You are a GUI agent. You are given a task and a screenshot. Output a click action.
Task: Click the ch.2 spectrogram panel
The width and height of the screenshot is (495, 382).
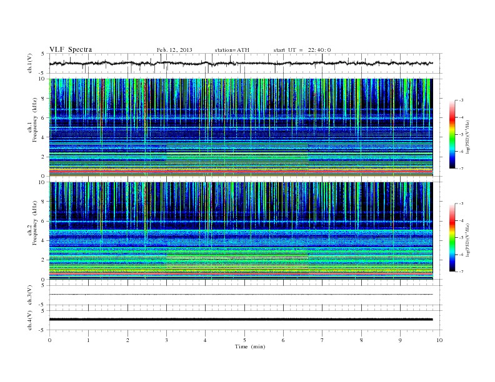tap(241, 231)
